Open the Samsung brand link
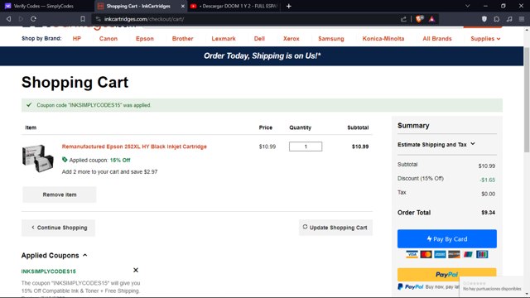Viewport: 530px width, 298px height. 331,39
